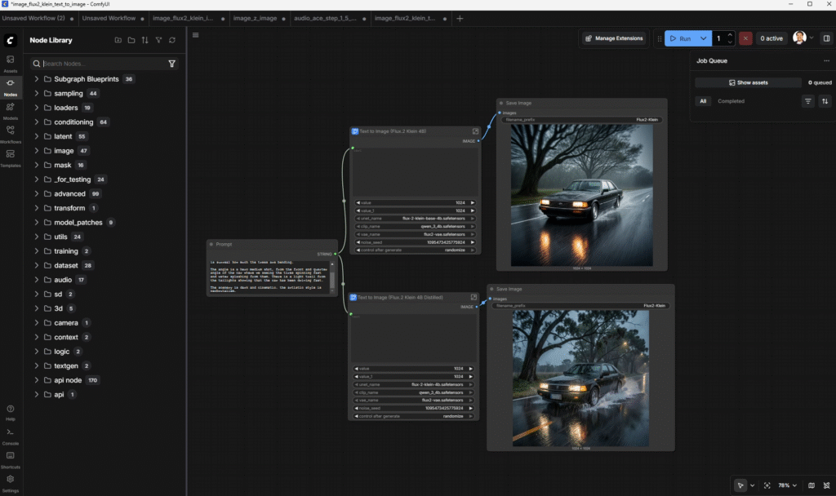Filter Job Queue to Completed jobs
This screenshot has width=836, height=496.
731,101
